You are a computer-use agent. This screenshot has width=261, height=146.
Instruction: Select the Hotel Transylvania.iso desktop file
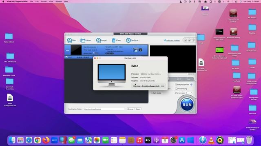coord(10,100)
